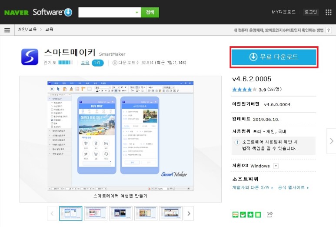
Task: Open the apps grid icon in header
Action: (x=328, y=12)
